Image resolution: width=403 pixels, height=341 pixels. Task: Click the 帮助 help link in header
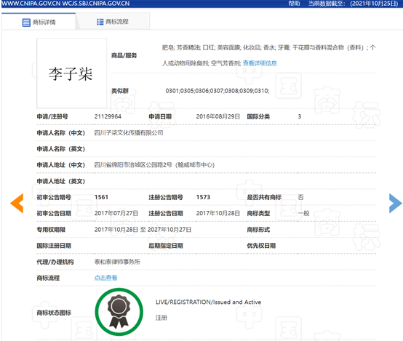[294, 4]
